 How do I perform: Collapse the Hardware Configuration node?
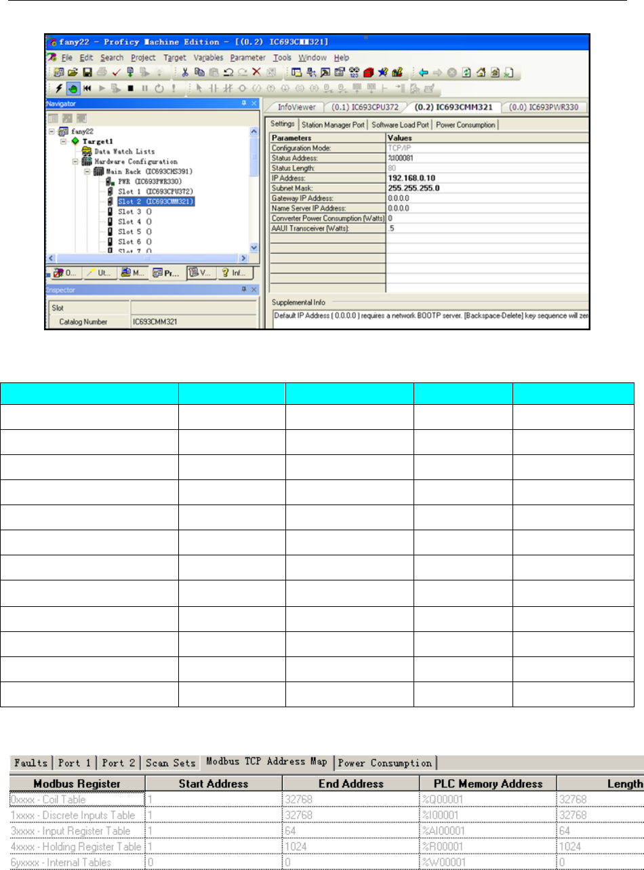point(75,161)
